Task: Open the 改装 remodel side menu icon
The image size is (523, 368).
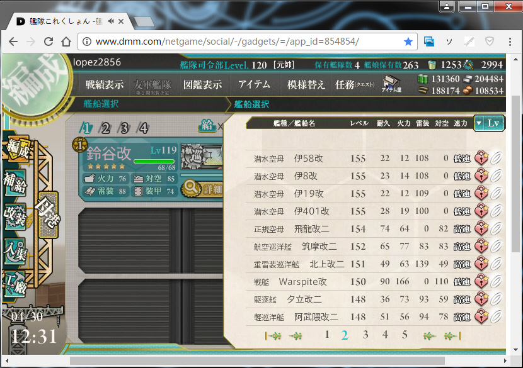Action: pos(15,217)
